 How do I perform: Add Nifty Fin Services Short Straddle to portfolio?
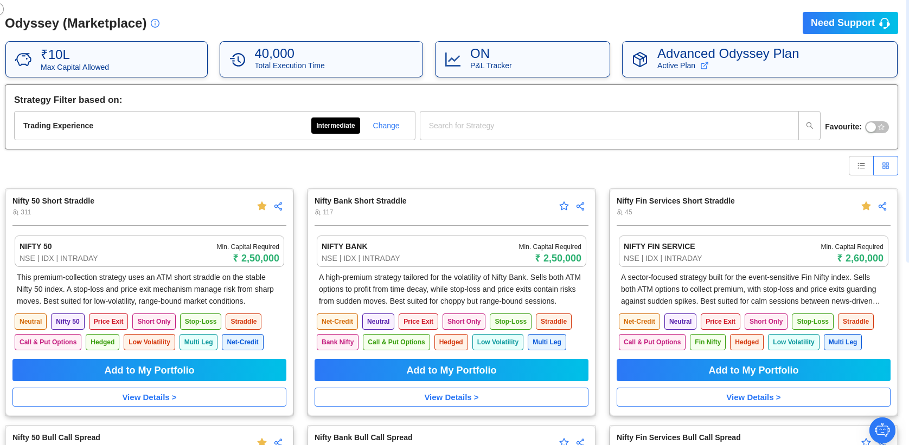click(x=753, y=370)
